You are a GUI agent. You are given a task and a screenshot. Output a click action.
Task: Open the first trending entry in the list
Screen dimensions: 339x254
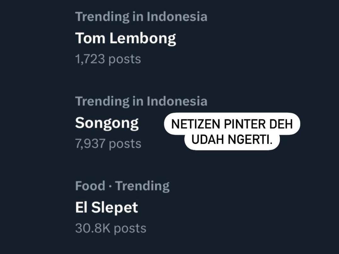coord(125,38)
